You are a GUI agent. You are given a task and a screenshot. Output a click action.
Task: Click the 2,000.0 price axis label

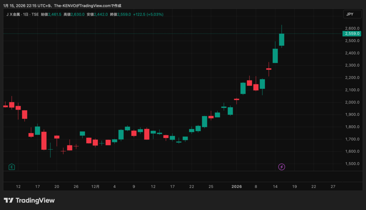352,102
